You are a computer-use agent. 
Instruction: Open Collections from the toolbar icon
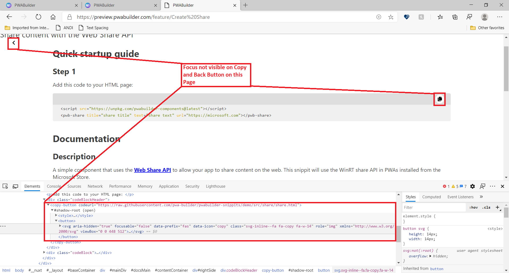coord(455,17)
